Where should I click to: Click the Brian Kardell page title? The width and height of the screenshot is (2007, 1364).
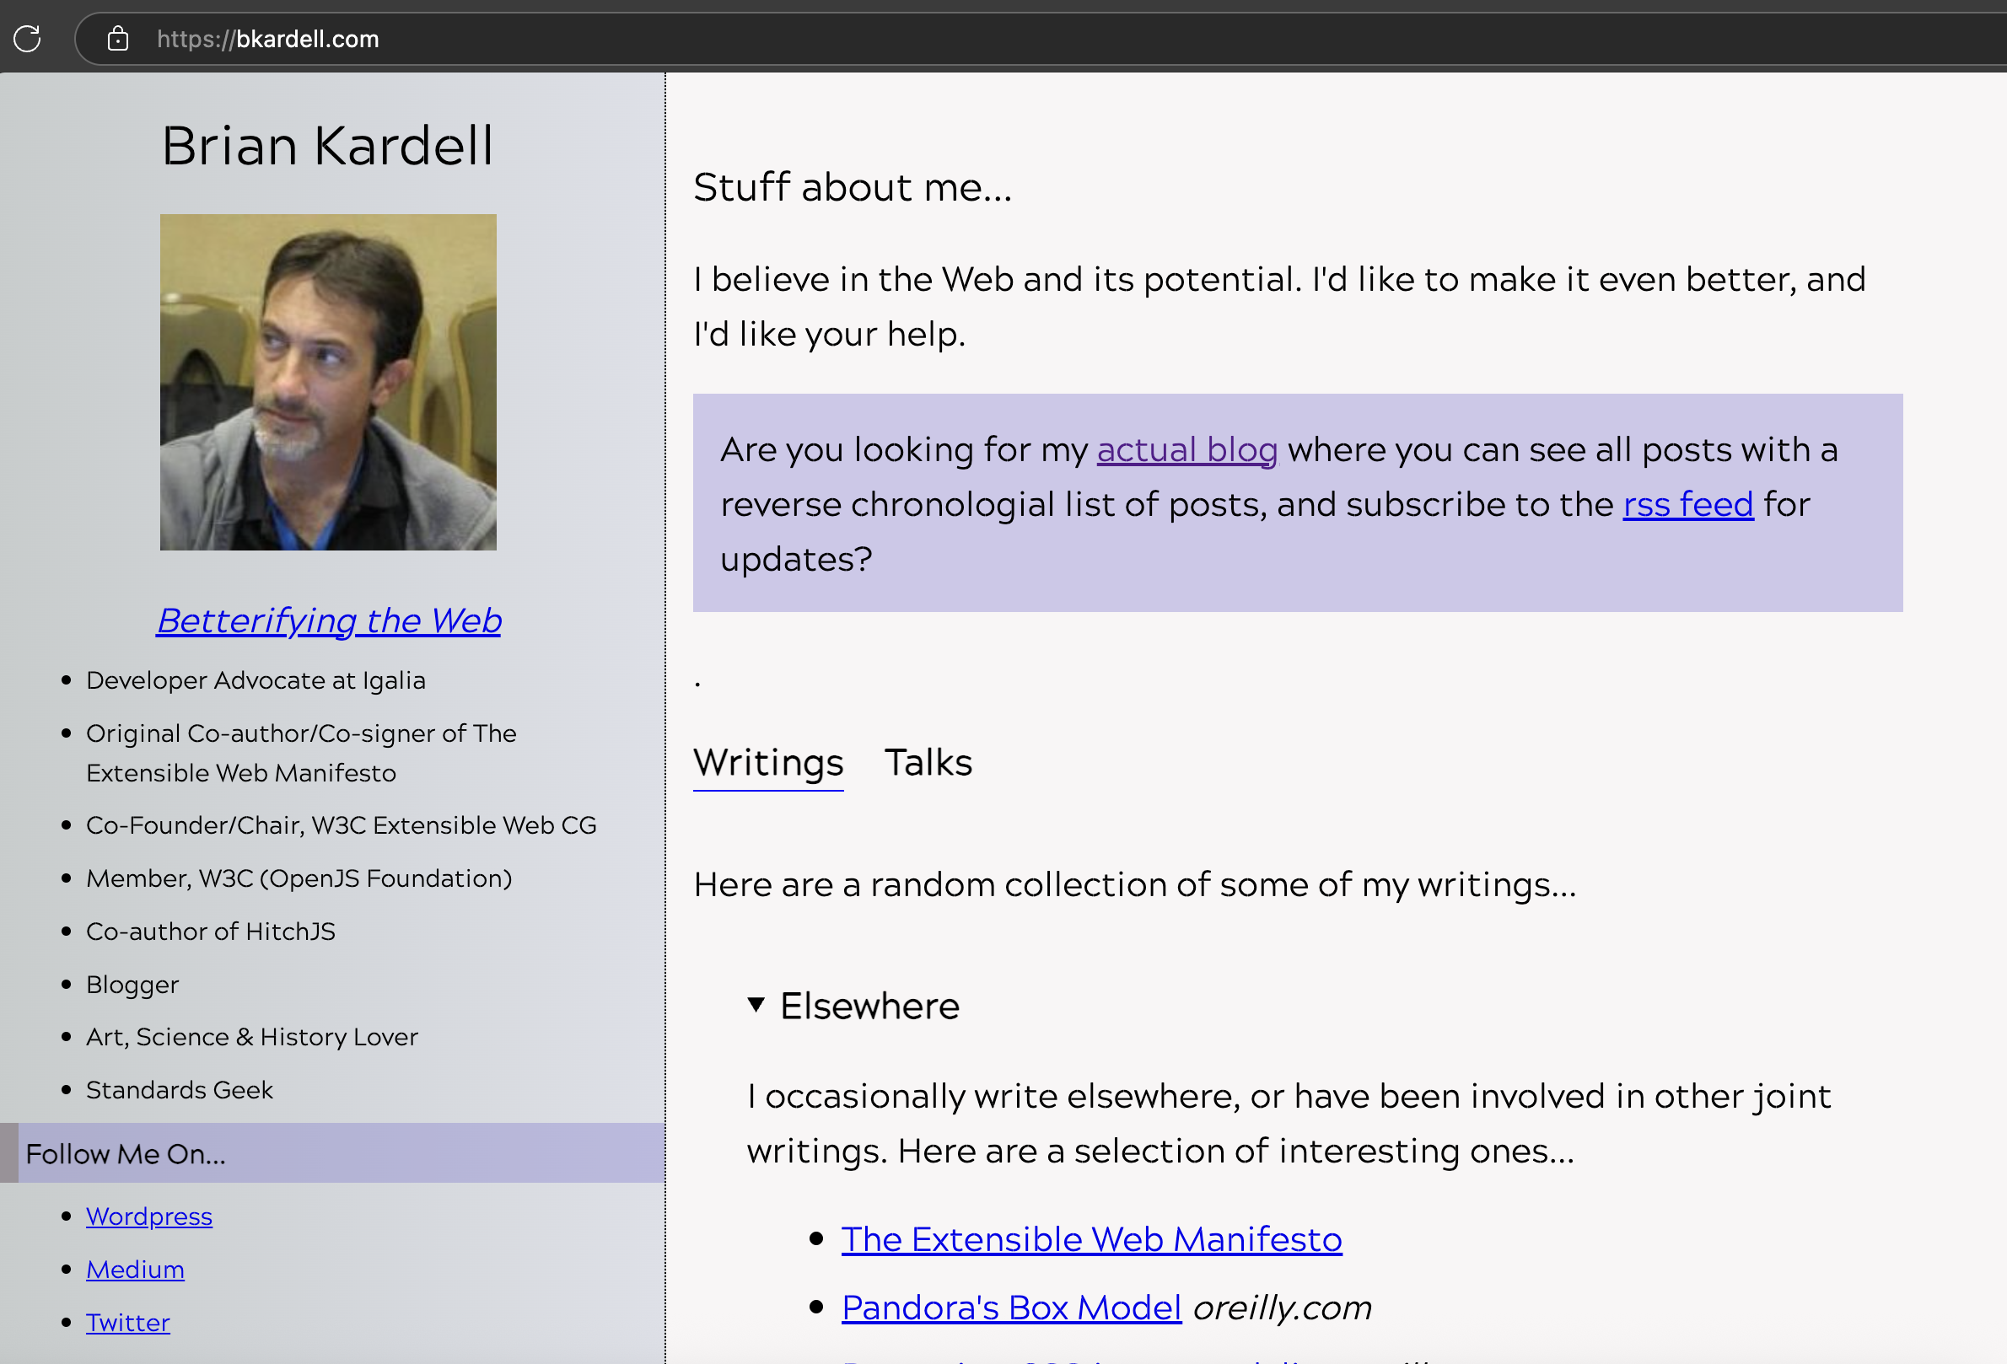327,145
